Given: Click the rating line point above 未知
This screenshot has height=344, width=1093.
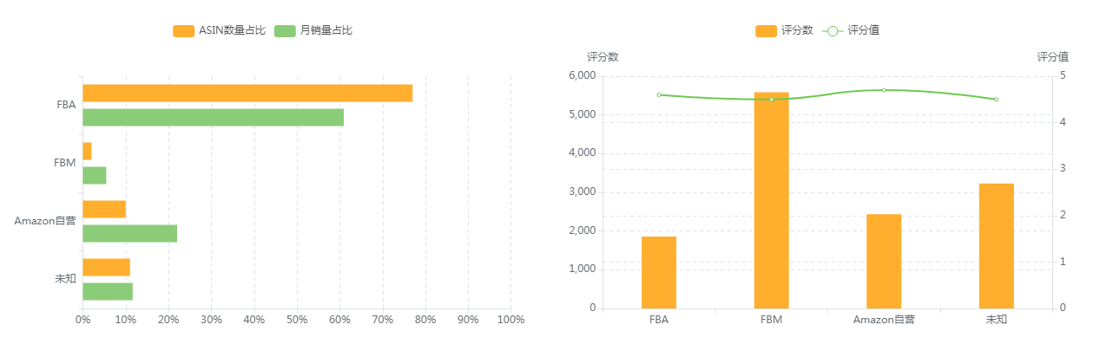Looking at the screenshot, I should (x=996, y=100).
